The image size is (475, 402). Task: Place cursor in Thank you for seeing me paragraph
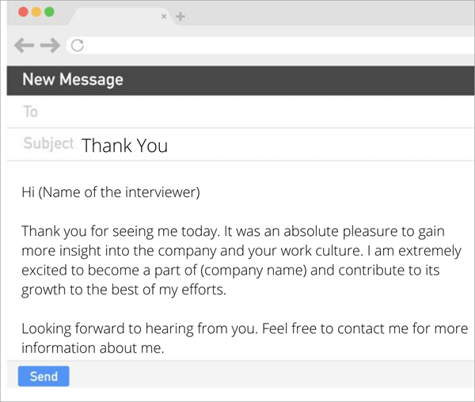click(x=241, y=260)
